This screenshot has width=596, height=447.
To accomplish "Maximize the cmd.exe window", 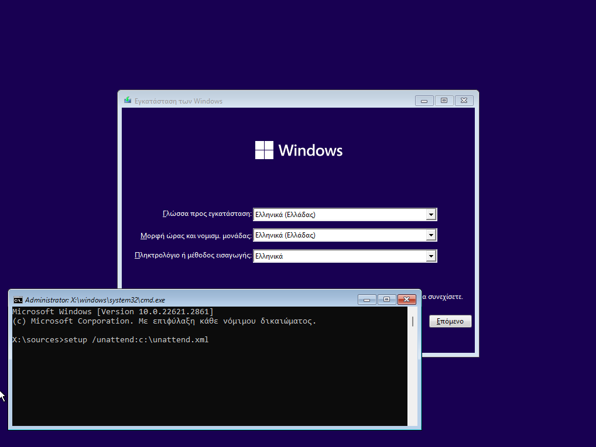I will pyautogui.click(x=386, y=300).
